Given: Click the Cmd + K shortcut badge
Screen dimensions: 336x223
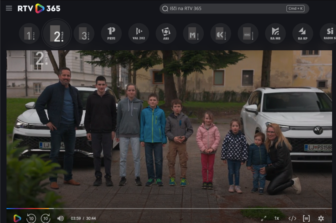Looking at the screenshot, I should (x=295, y=8).
